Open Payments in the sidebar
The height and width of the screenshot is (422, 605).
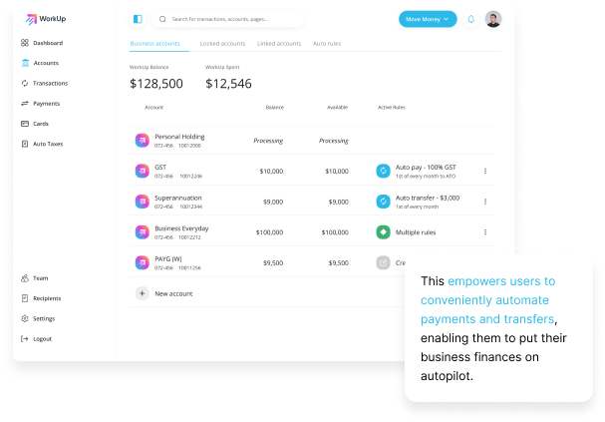click(x=41, y=104)
